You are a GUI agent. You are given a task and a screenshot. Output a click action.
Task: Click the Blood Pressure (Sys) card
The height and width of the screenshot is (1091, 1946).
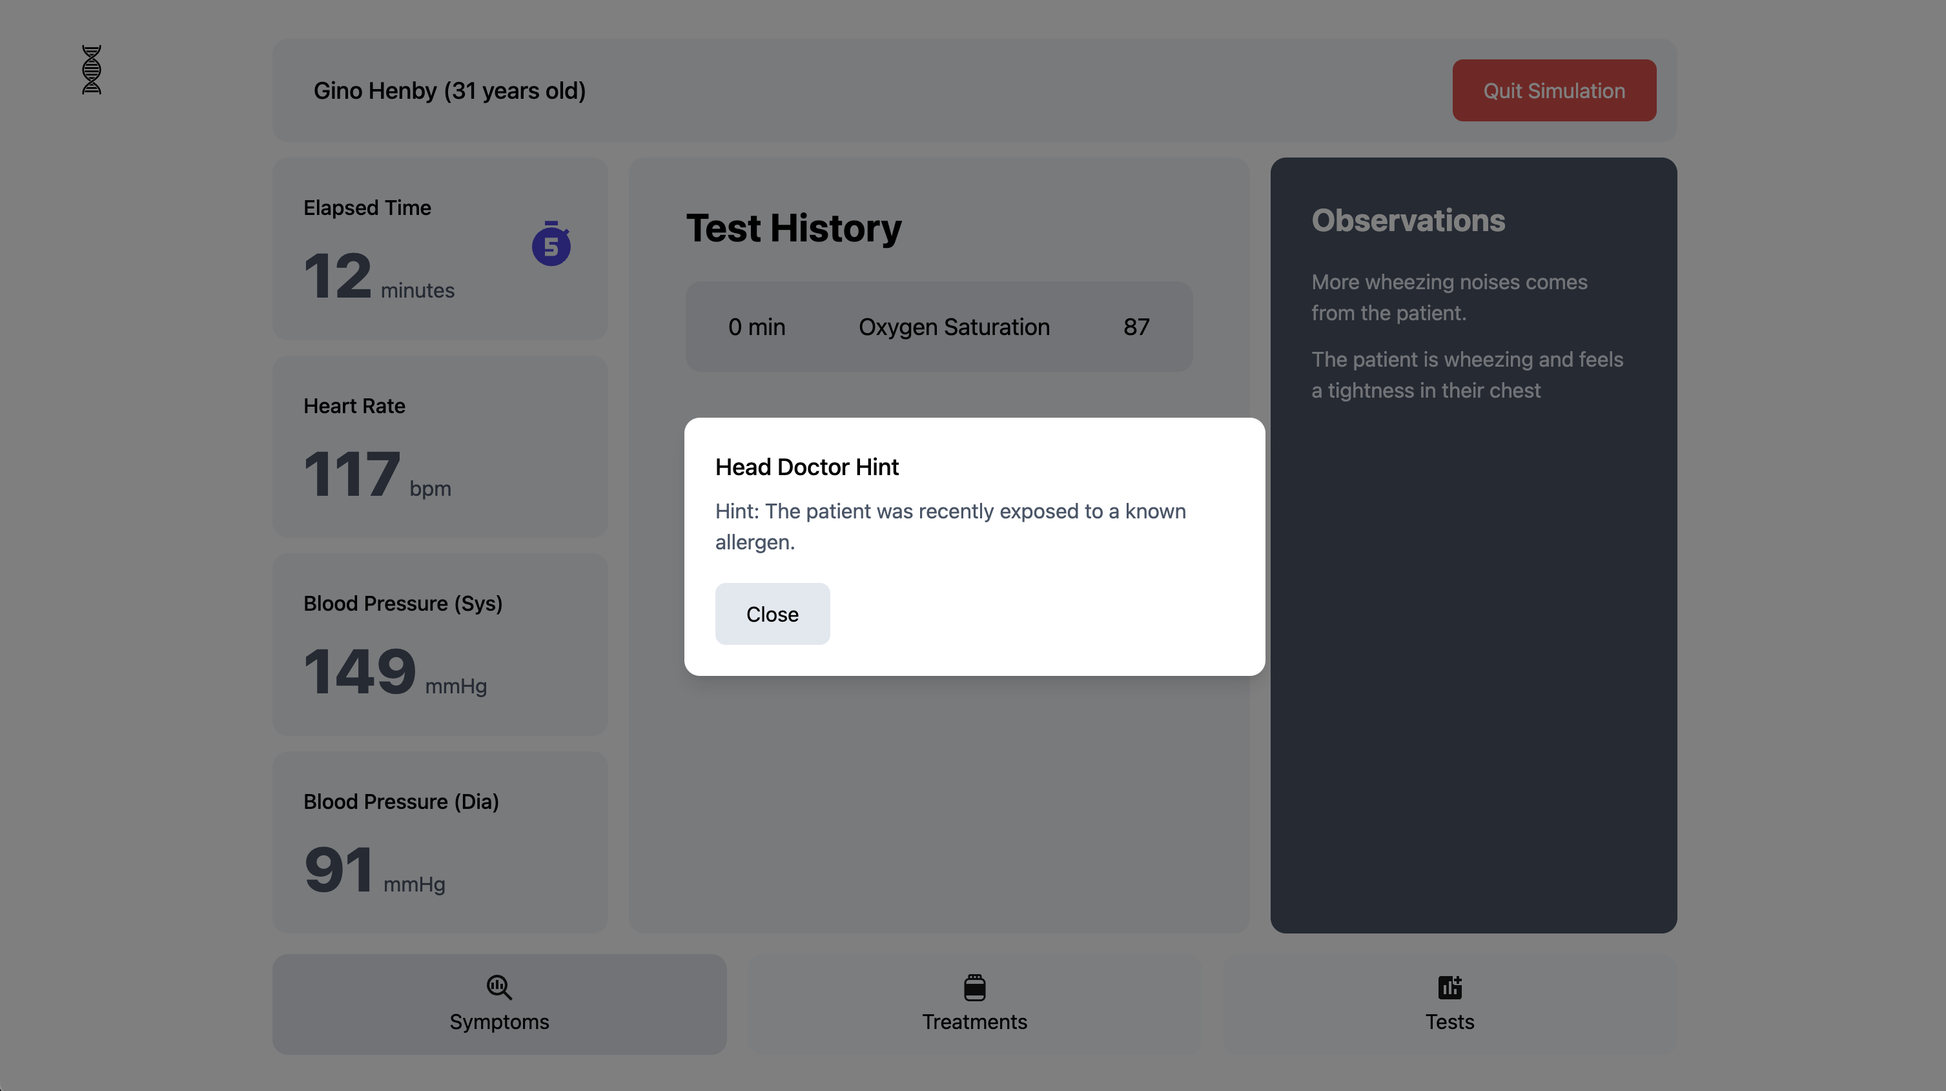coord(440,645)
